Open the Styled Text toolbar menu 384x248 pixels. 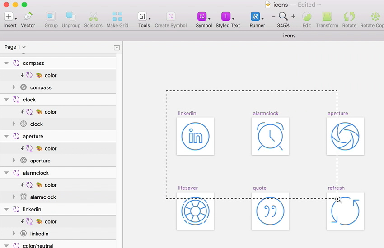pos(228,17)
